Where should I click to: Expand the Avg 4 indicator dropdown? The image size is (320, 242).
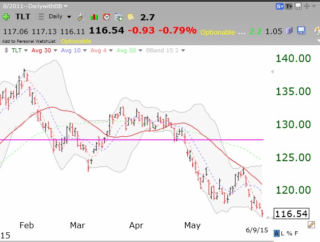click(111, 50)
